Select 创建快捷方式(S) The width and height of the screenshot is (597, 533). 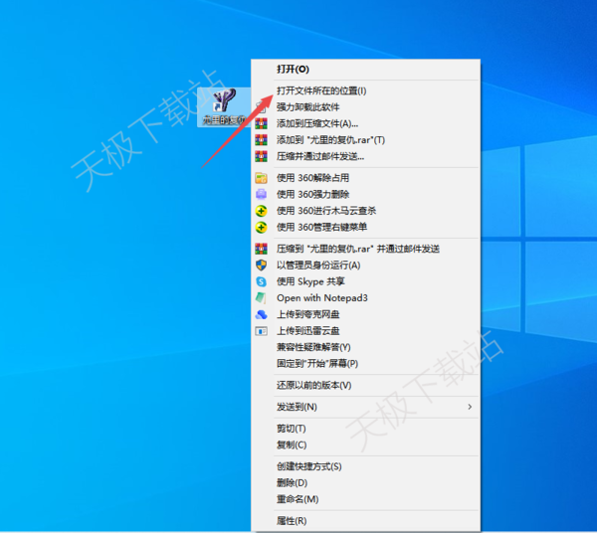point(308,466)
